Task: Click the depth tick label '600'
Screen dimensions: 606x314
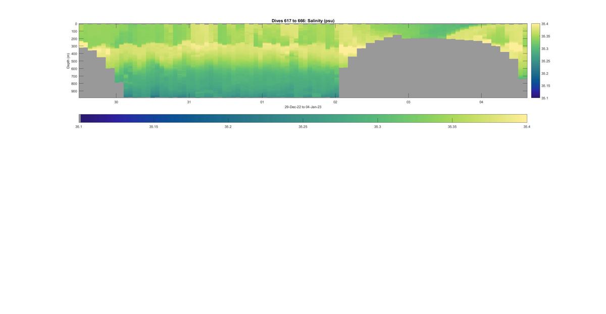Action: coord(74,69)
